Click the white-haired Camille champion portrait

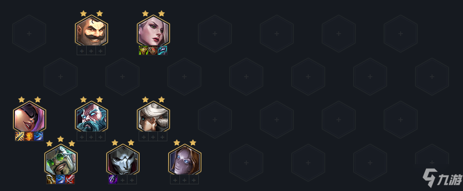[153, 117]
